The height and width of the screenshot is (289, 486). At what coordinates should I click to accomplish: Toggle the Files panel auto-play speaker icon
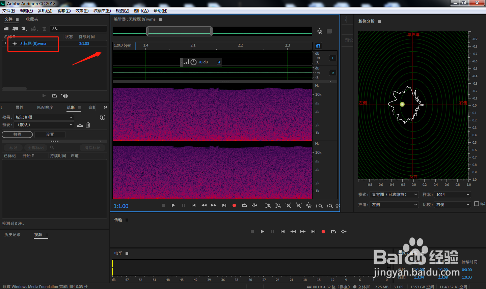tap(64, 96)
